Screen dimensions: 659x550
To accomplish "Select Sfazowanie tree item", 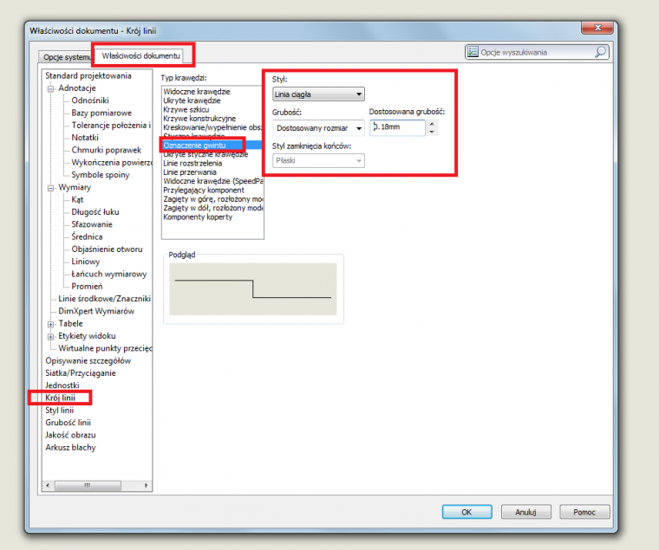I will click(92, 224).
